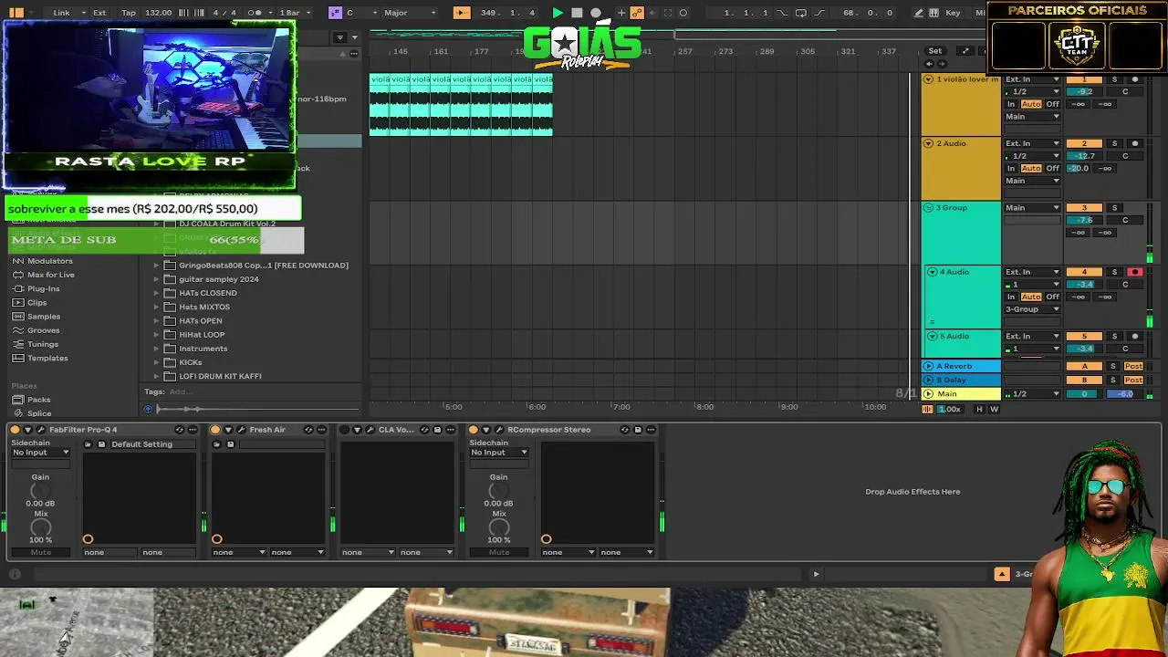Open FabFilter Sidechain No Input dropdown

coord(40,453)
